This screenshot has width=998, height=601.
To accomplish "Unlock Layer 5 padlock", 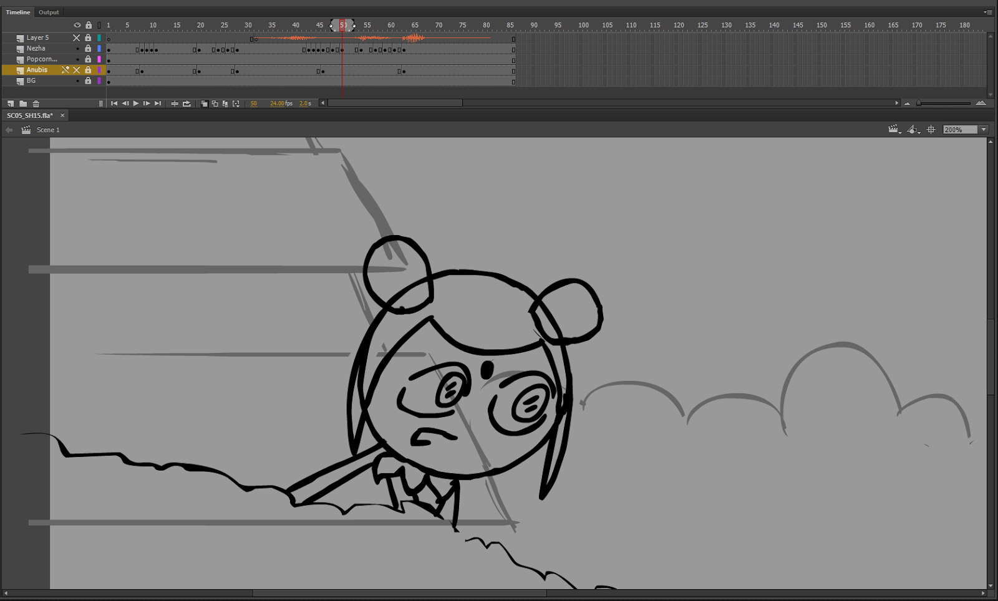I will click(88, 38).
